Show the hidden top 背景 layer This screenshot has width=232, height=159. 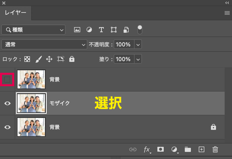coord(7,80)
